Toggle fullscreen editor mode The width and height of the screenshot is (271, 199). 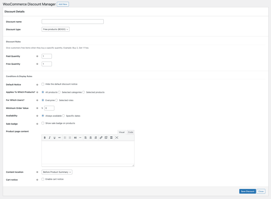point(117,138)
